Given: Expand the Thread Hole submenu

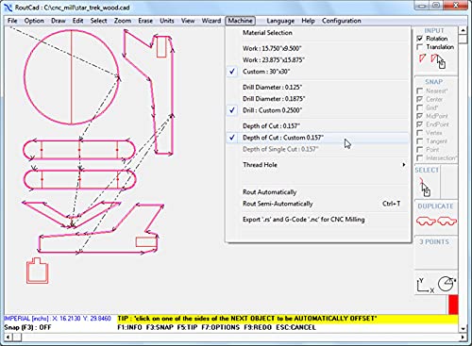Looking at the screenshot, I should point(318,165).
